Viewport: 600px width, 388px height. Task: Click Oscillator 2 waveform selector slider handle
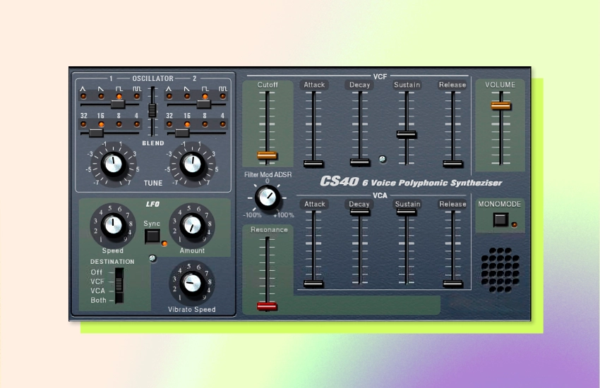click(x=204, y=104)
